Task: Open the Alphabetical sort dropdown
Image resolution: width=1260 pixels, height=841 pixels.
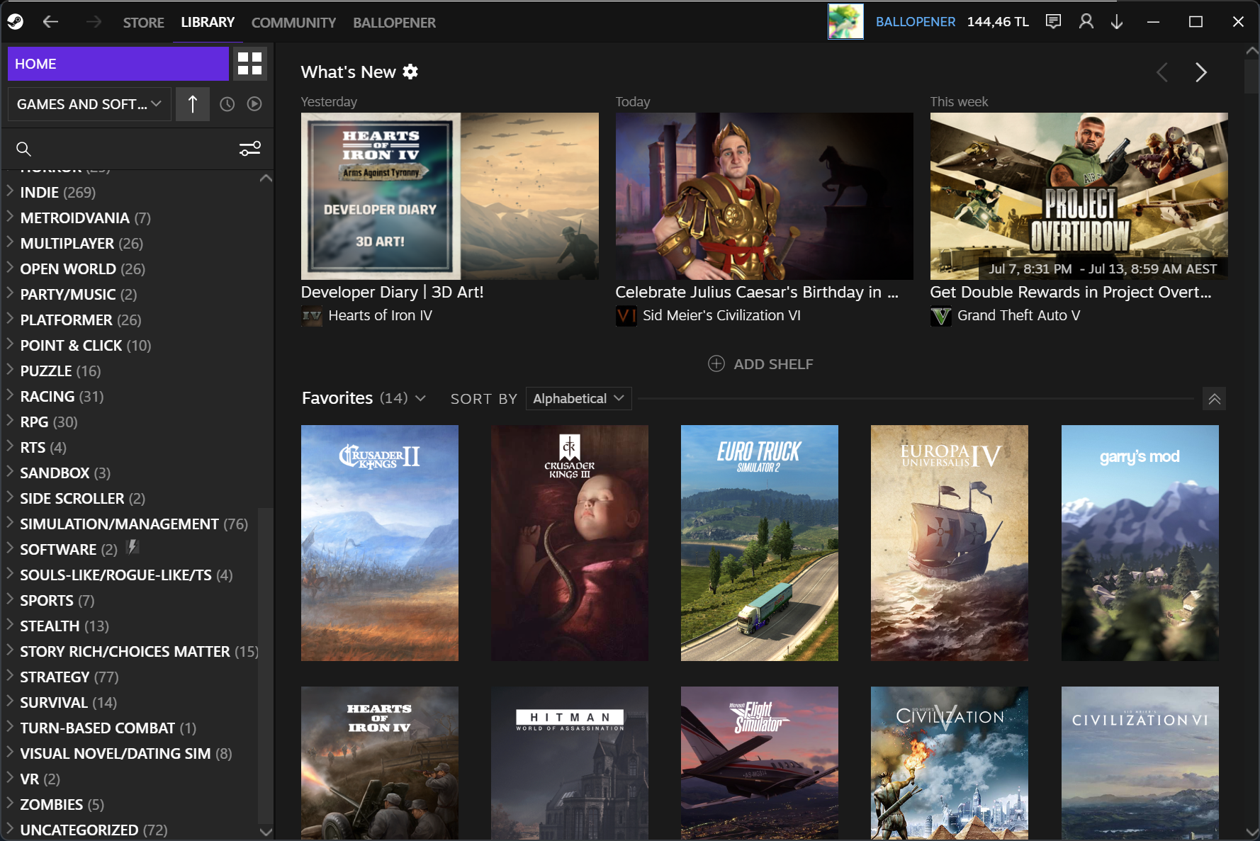Action: [578, 399]
